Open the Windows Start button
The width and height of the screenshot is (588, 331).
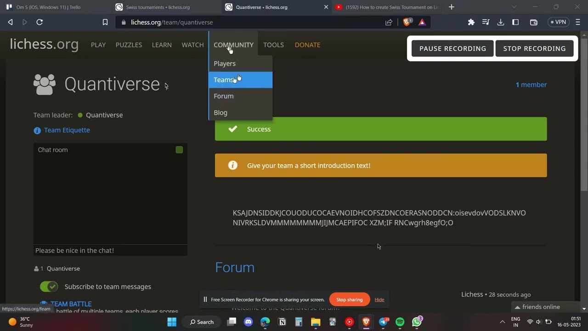(172, 322)
